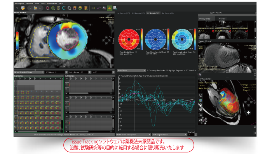Screen dimensions: 272x154
Task: Click the Peak Longitudinal Strain bullseye plot
Action: pos(182,39)
